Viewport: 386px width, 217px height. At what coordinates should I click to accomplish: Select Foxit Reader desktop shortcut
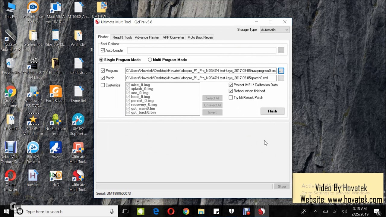pyautogui.click(x=55, y=94)
